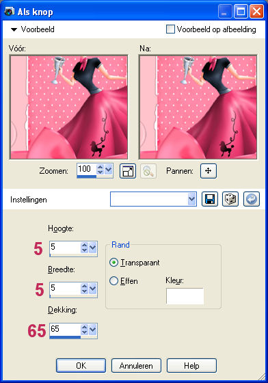Click the Zoomen spinner arrows
268x383 pixels.
100,170
